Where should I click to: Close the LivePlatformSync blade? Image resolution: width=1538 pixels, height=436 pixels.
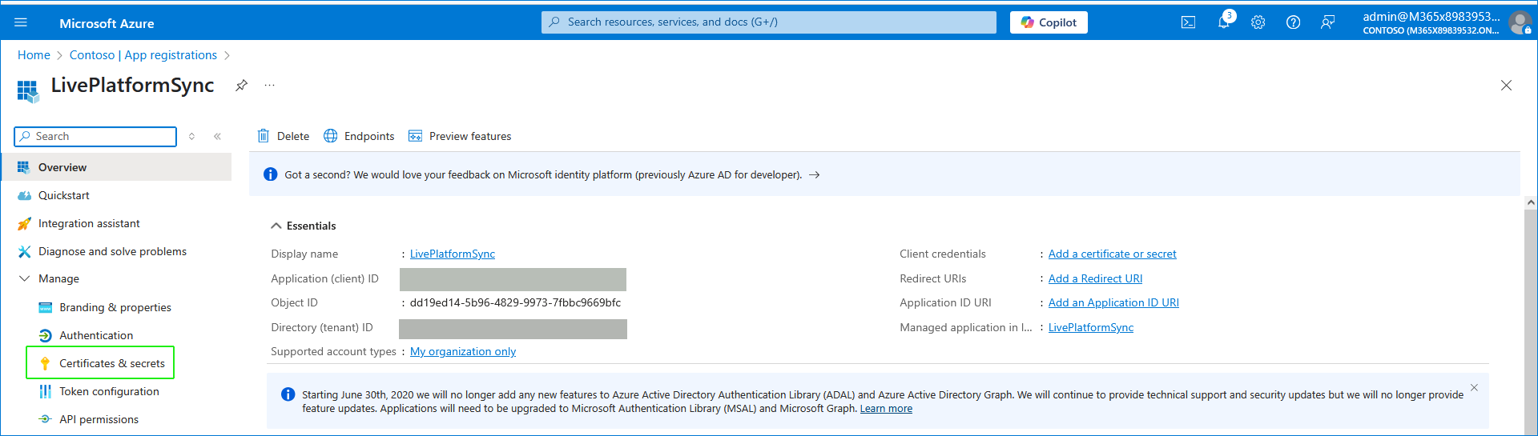pos(1506,86)
